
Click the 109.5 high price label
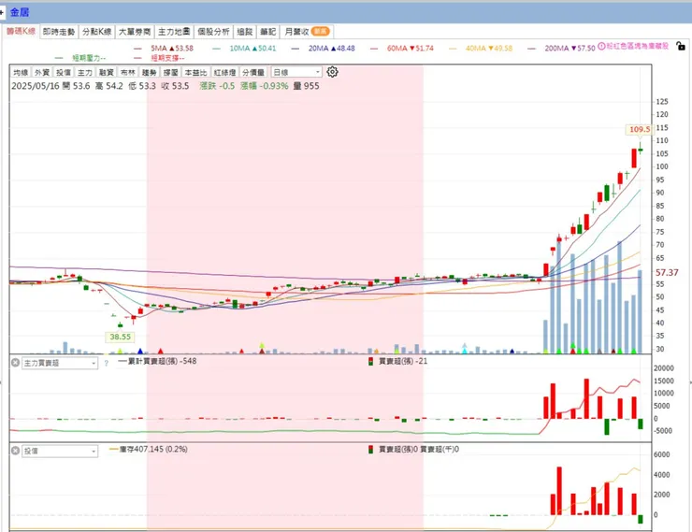pyautogui.click(x=639, y=129)
